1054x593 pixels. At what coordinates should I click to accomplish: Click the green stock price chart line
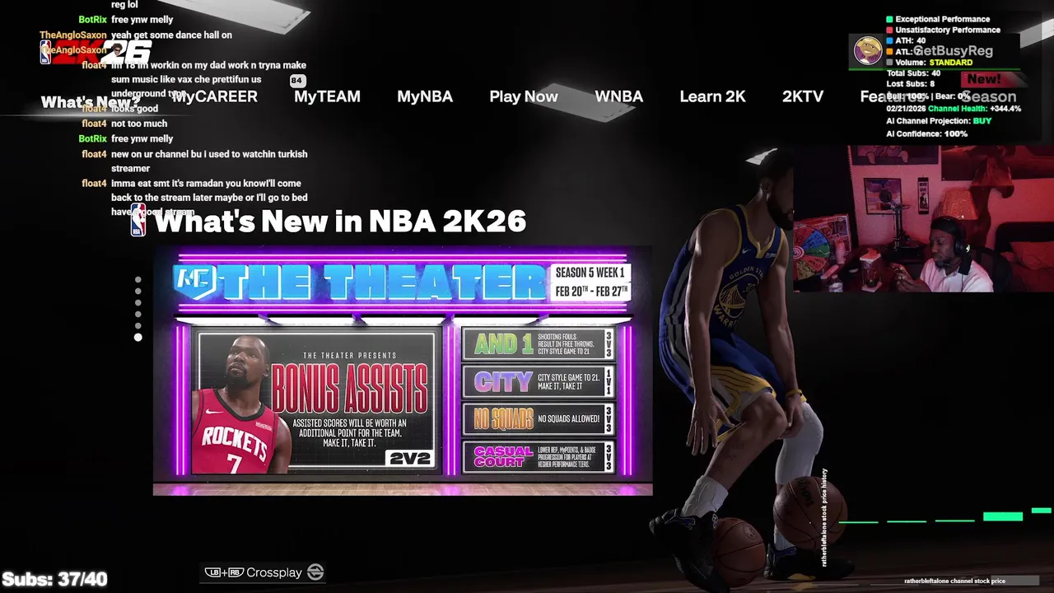(945, 517)
